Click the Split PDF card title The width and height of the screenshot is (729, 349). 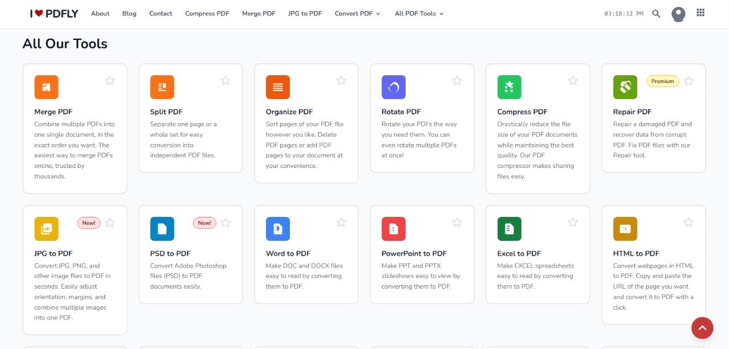[x=166, y=112]
